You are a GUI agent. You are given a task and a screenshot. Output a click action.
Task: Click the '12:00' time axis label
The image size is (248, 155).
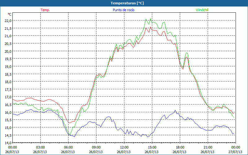pos(124,147)
